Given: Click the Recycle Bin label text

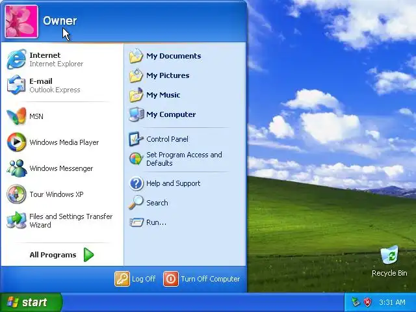Looking at the screenshot, I should (x=389, y=273).
